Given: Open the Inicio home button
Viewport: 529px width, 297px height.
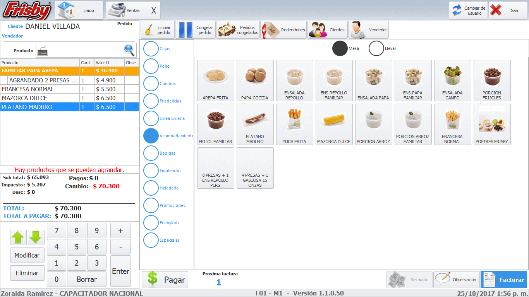Looking at the screenshot, I should [79, 10].
